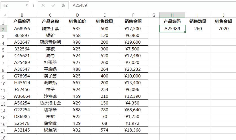Click the 销售金额 header cell in column J
This screenshot has height=140, width=236.
224,21
